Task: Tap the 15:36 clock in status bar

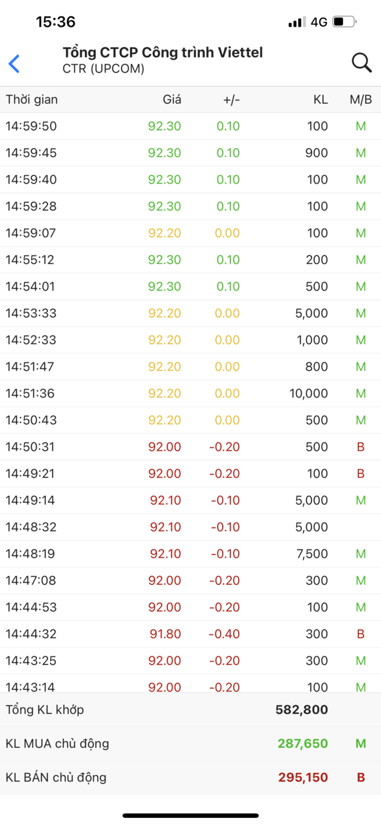Action: point(56,22)
